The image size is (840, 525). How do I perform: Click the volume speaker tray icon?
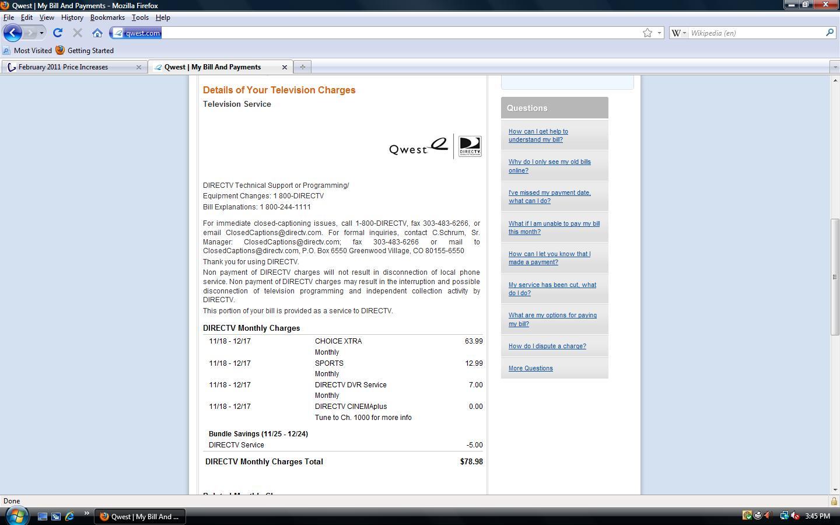click(x=794, y=516)
